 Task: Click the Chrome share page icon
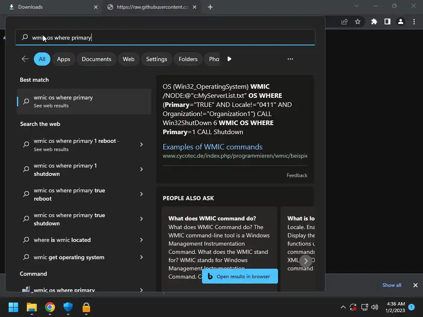tap(345, 21)
